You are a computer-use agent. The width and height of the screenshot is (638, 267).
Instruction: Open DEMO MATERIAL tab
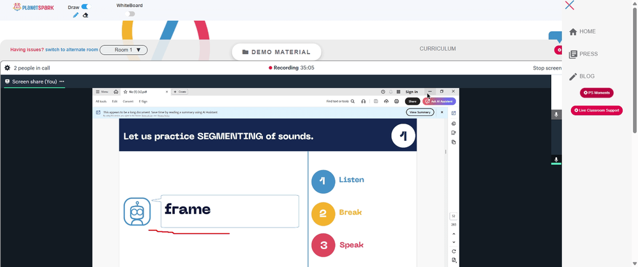pos(277,52)
